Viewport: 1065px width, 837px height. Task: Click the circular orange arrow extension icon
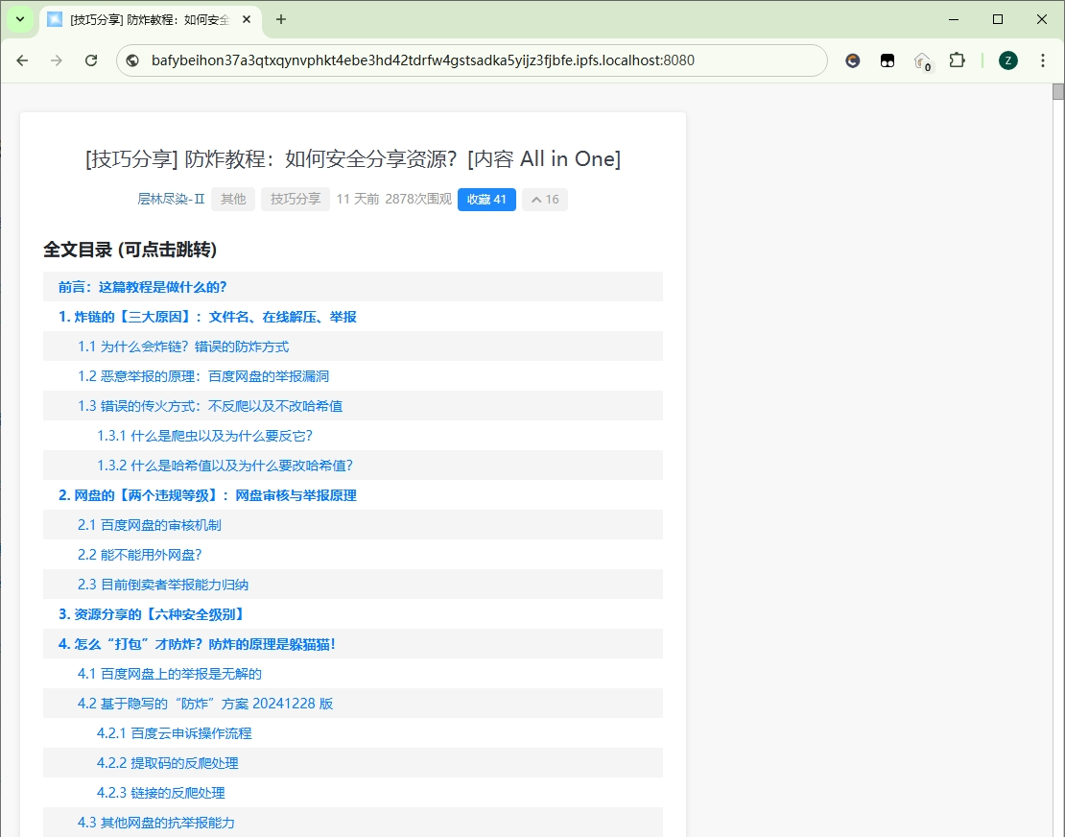[852, 60]
